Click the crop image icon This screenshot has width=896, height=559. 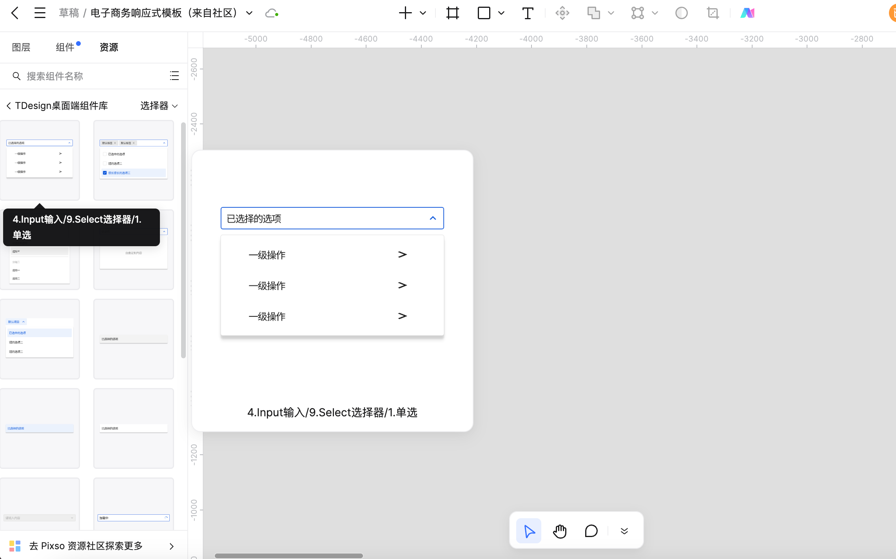pyautogui.click(x=713, y=13)
